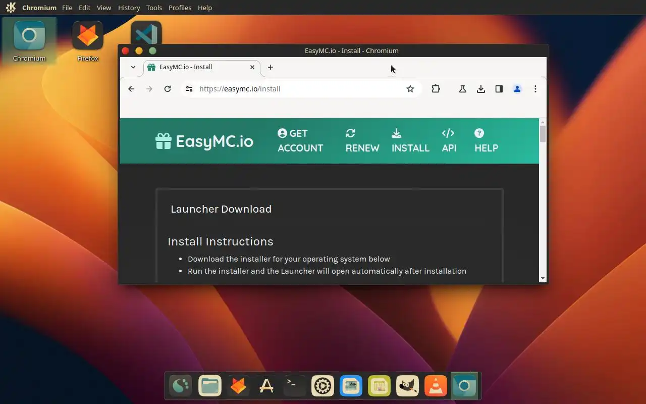The image size is (646, 404).
Task: Open GET ACCOUNT navigation link
Action: 300,140
